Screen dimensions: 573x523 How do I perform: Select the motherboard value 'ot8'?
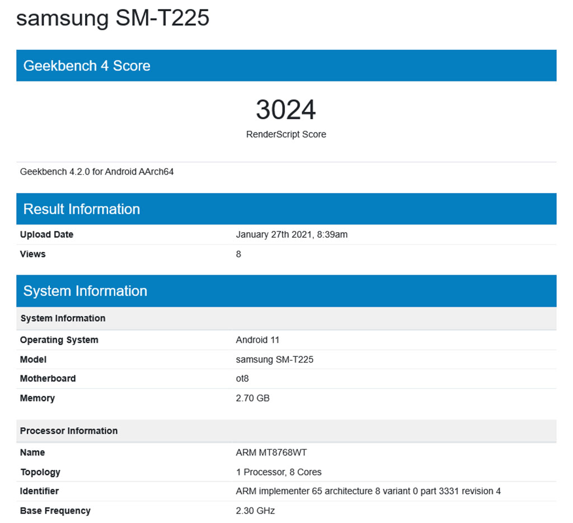242,378
